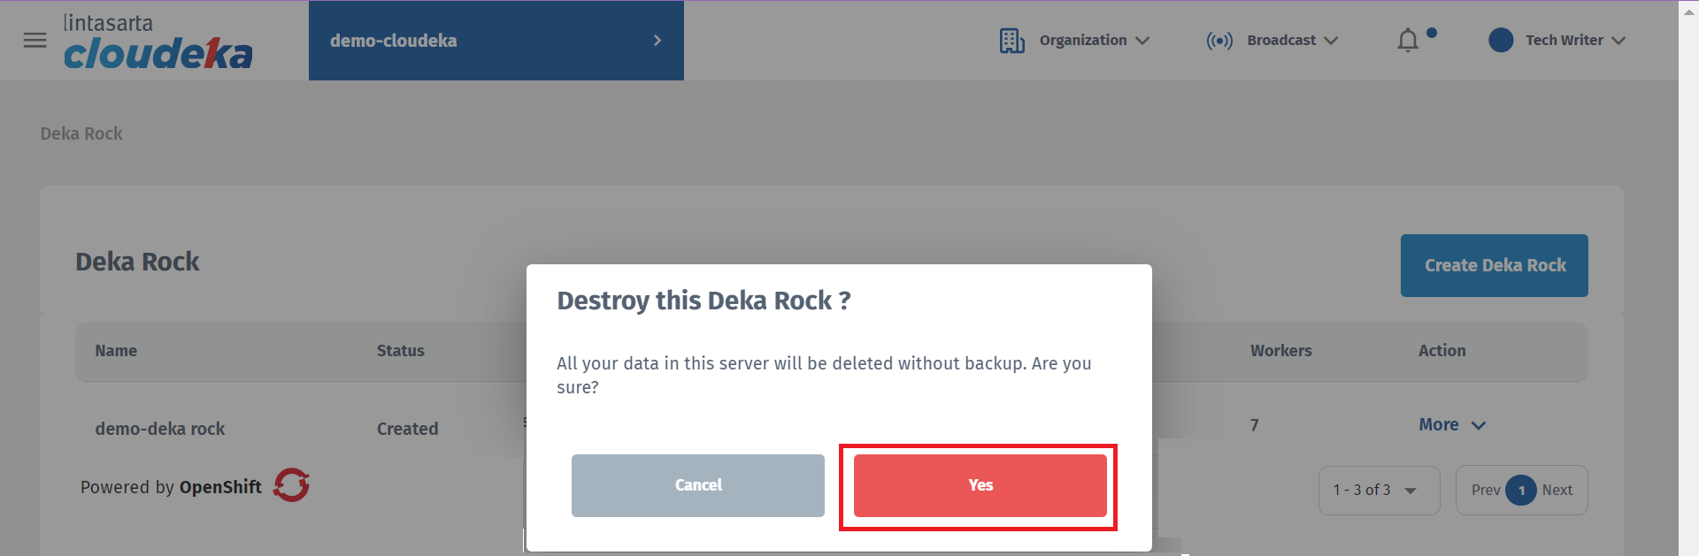The width and height of the screenshot is (1699, 556).
Task: Click the Create Deka Rock button
Action: (1494, 265)
